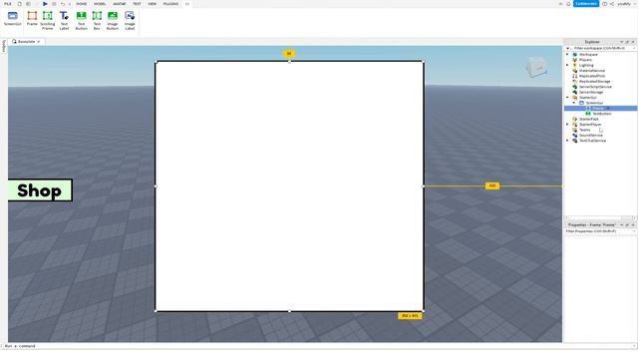The image size is (638, 359).
Task: Select ReplicatedStorage in Explorer
Action: tap(594, 82)
